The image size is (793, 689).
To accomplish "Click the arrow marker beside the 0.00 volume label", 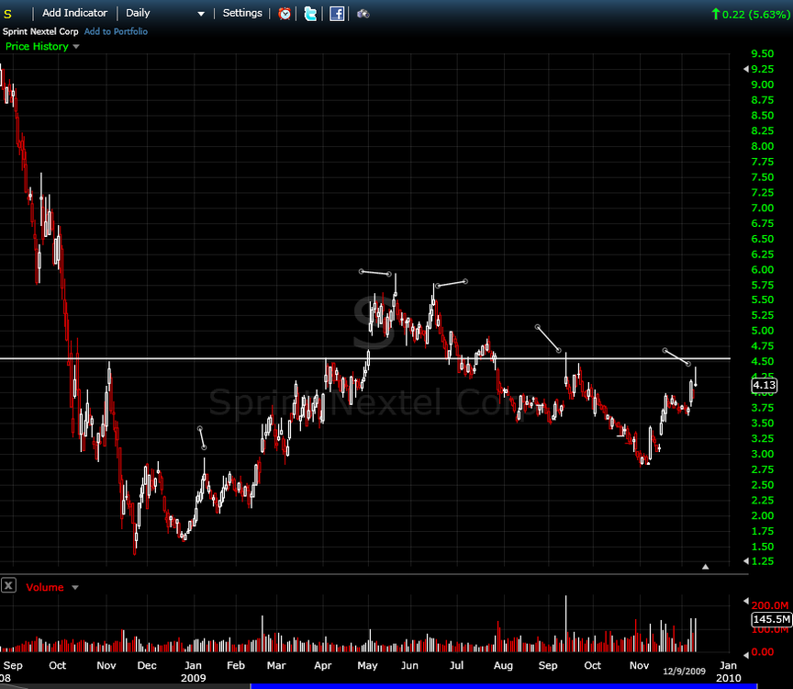I will coord(746,655).
